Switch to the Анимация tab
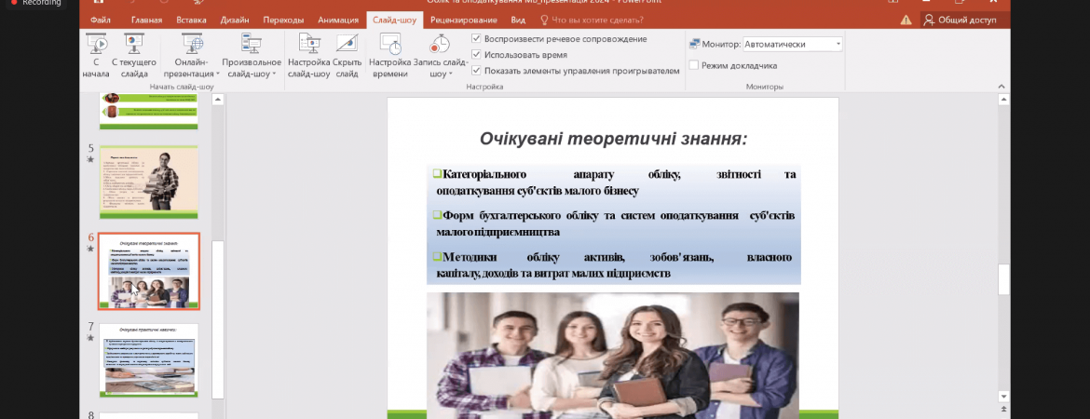The width and height of the screenshot is (1090, 419). coord(338,20)
